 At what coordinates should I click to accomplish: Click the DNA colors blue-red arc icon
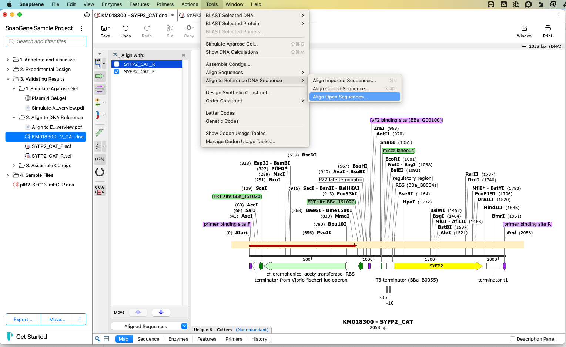click(97, 115)
